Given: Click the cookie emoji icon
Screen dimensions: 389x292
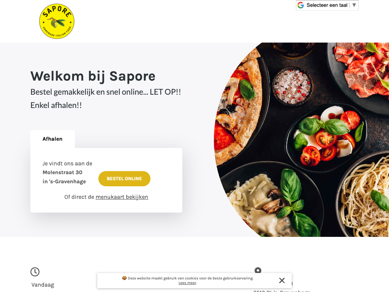Looking at the screenshot, I should [124, 278].
